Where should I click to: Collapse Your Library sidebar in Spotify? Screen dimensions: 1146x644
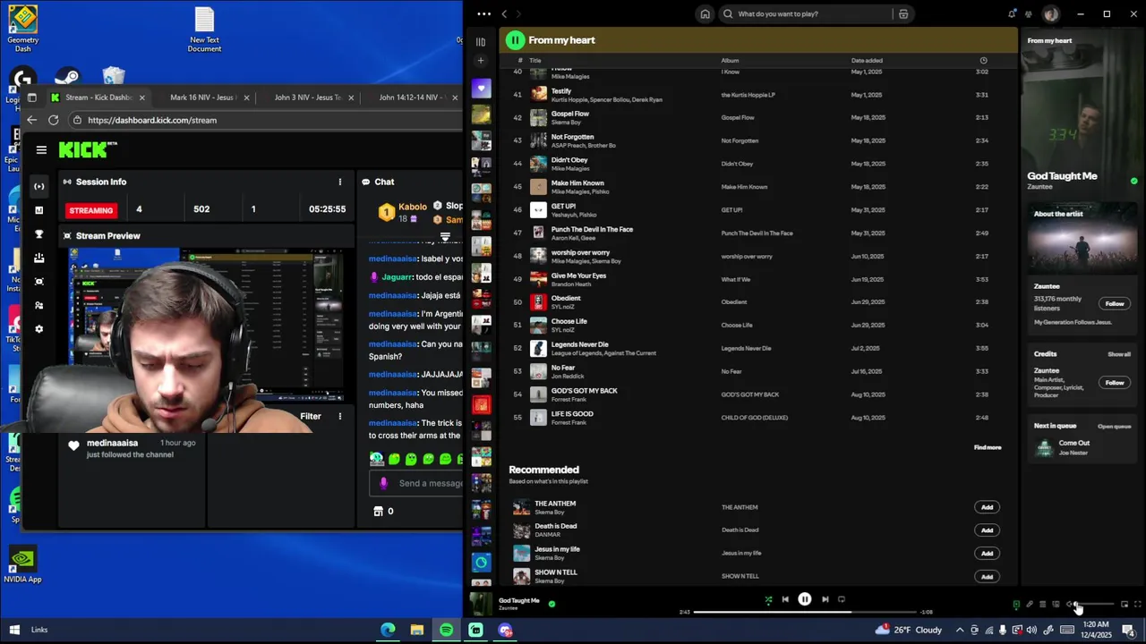pos(481,41)
